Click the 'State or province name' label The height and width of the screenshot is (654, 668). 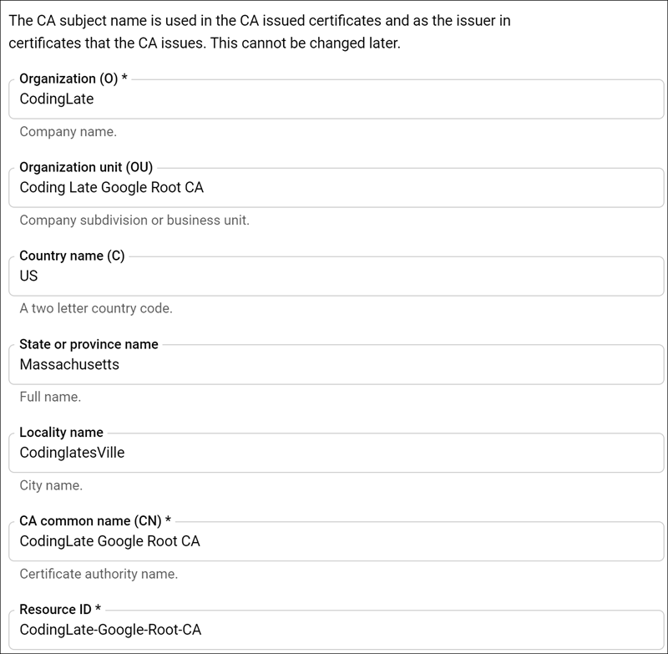[x=89, y=344]
